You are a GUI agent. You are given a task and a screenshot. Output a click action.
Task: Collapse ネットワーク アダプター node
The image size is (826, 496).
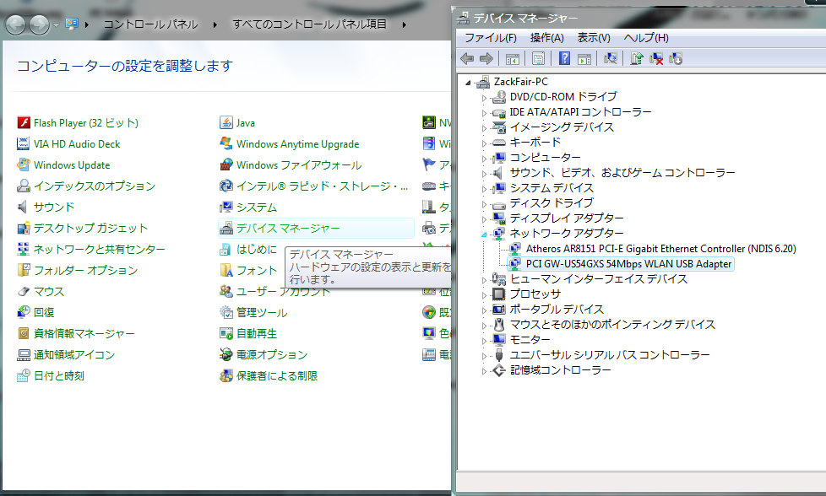pyautogui.click(x=484, y=235)
